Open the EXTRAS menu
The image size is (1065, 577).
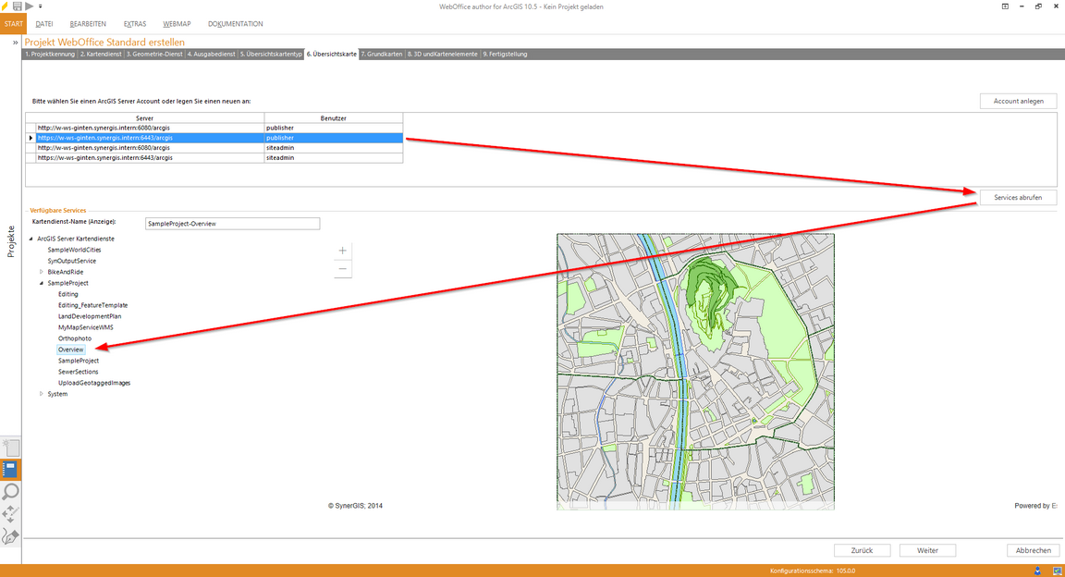(x=135, y=23)
